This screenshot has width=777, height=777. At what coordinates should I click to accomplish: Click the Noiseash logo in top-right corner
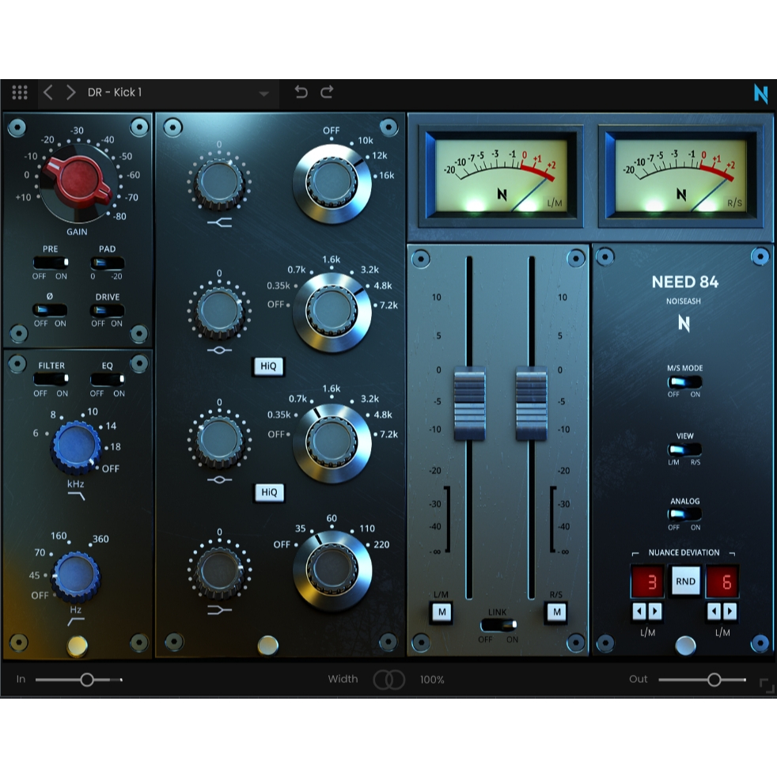(x=760, y=94)
